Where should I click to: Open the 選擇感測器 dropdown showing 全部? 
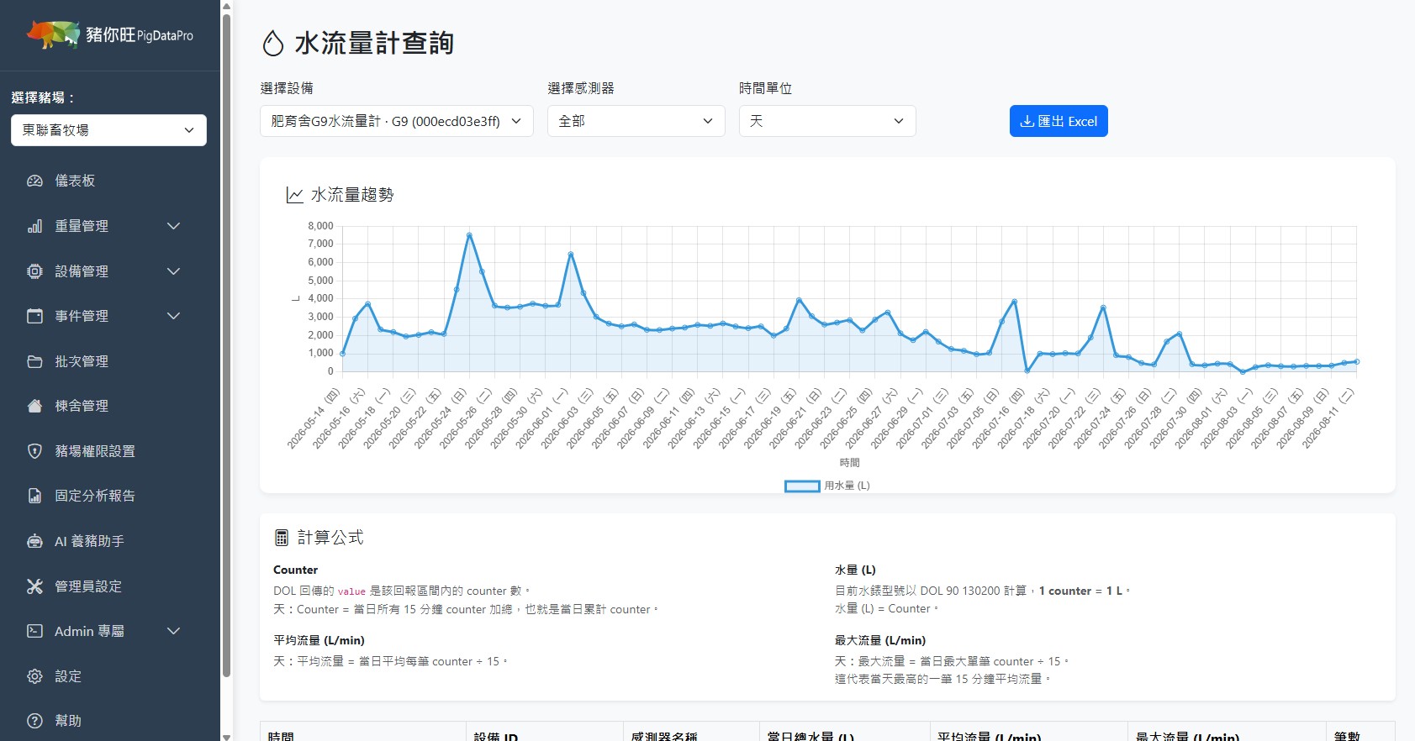click(636, 121)
